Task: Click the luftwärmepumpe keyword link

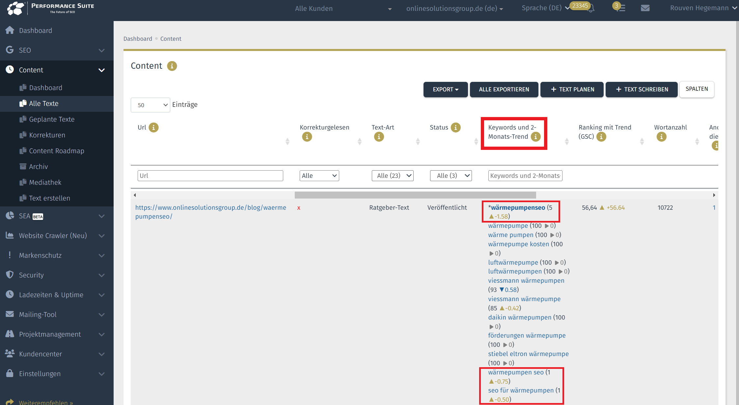Action: pyautogui.click(x=513, y=262)
